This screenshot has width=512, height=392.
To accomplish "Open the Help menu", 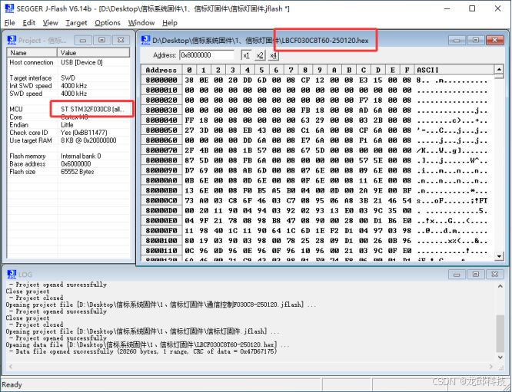I will click(170, 23).
